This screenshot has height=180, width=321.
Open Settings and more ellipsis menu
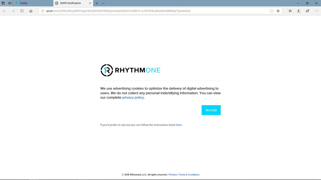pyautogui.click(x=316, y=11)
